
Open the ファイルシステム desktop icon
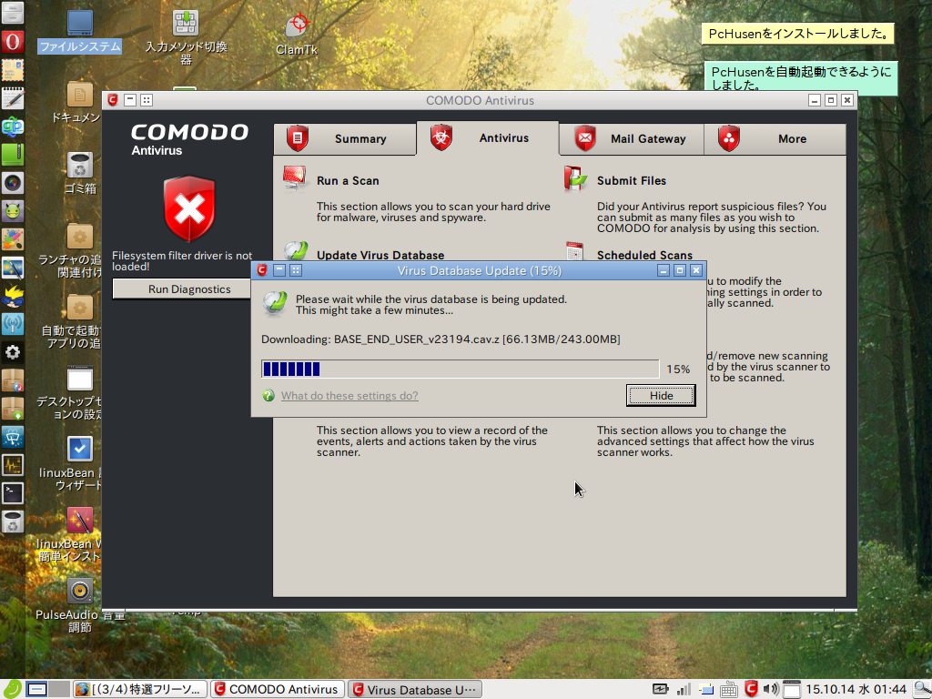[x=80, y=32]
